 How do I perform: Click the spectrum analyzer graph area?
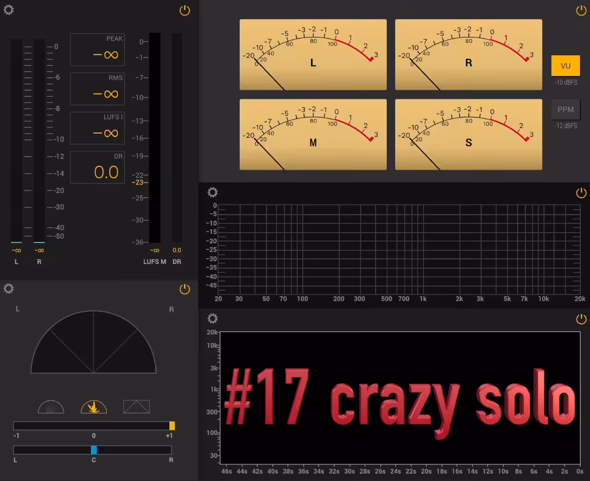(399, 249)
